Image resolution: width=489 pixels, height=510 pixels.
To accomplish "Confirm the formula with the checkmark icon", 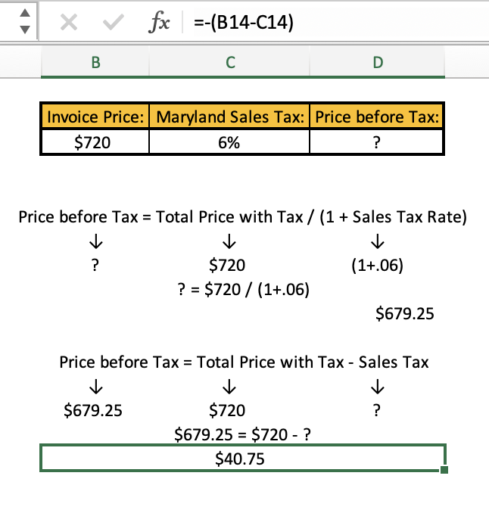I will (113, 23).
